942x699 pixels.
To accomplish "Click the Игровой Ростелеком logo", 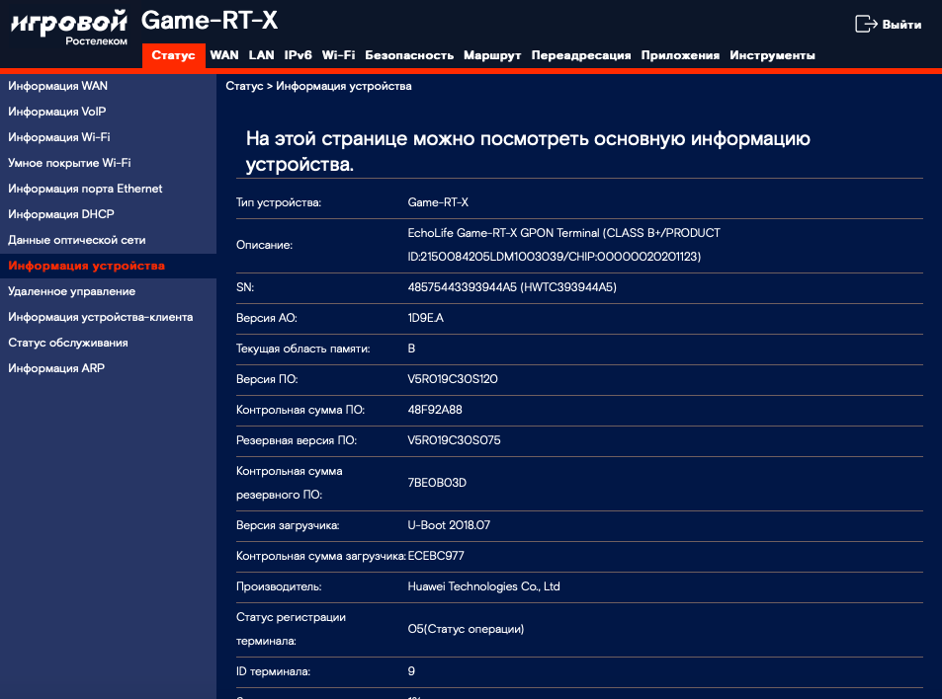I will pos(69,27).
